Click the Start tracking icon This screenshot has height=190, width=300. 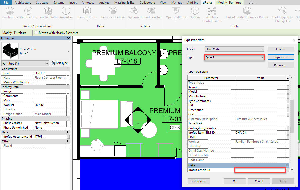[x=28, y=11]
